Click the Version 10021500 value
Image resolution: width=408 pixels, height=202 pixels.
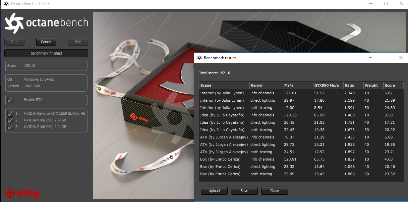(x=32, y=86)
